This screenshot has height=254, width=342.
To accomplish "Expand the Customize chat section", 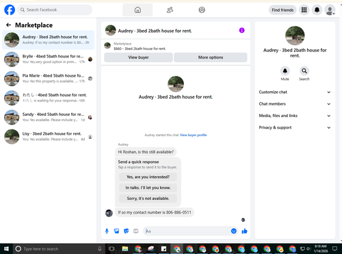I will click(295, 92).
